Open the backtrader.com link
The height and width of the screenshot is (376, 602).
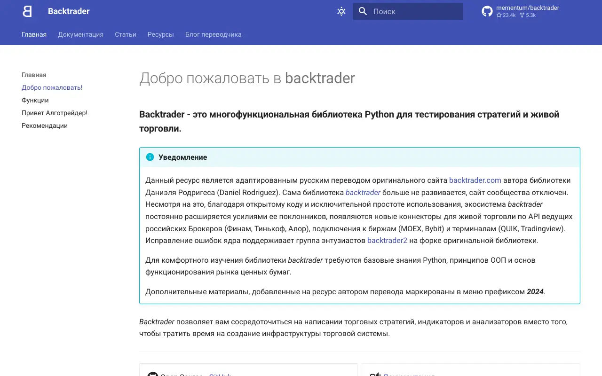click(x=475, y=180)
